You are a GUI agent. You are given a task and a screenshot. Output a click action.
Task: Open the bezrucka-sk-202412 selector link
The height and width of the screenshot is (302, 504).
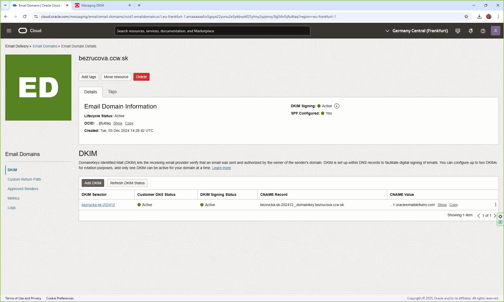click(98, 205)
